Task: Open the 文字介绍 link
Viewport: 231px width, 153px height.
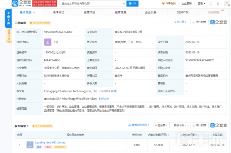Action: coord(180,22)
